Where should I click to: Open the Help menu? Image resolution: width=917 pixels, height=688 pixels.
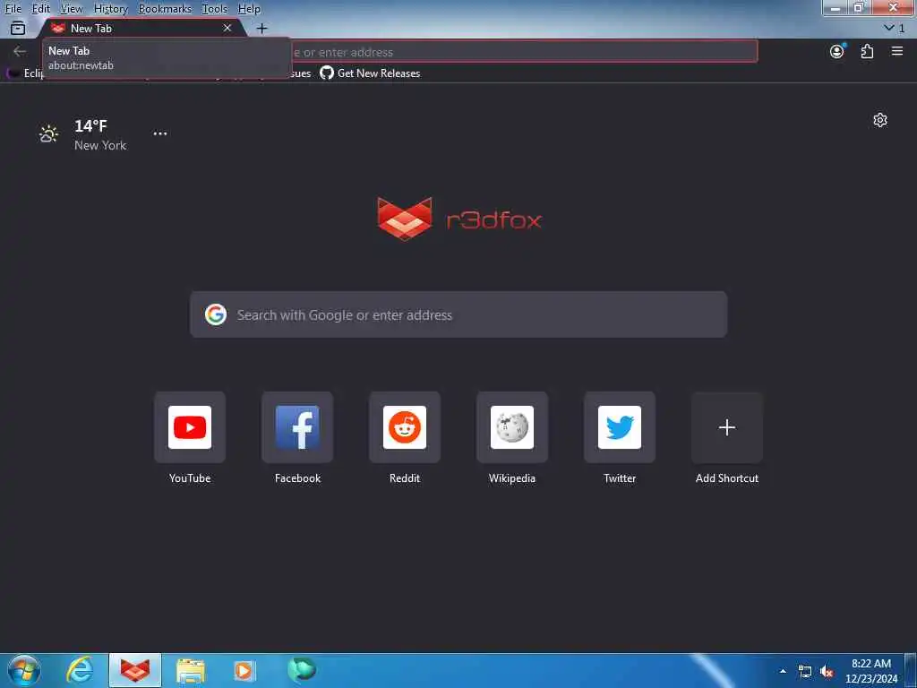point(249,9)
